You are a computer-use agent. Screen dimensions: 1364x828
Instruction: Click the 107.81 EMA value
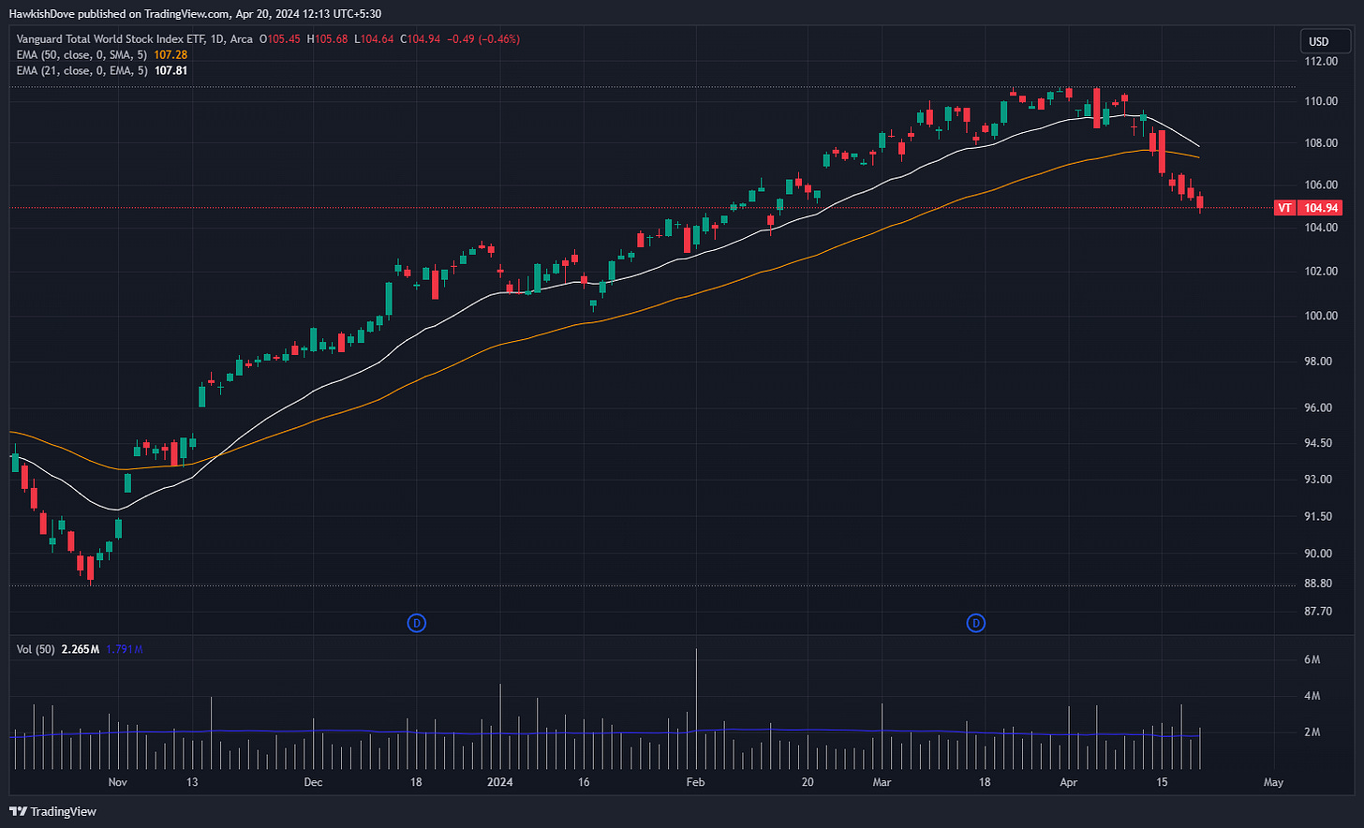(x=170, y=70)
